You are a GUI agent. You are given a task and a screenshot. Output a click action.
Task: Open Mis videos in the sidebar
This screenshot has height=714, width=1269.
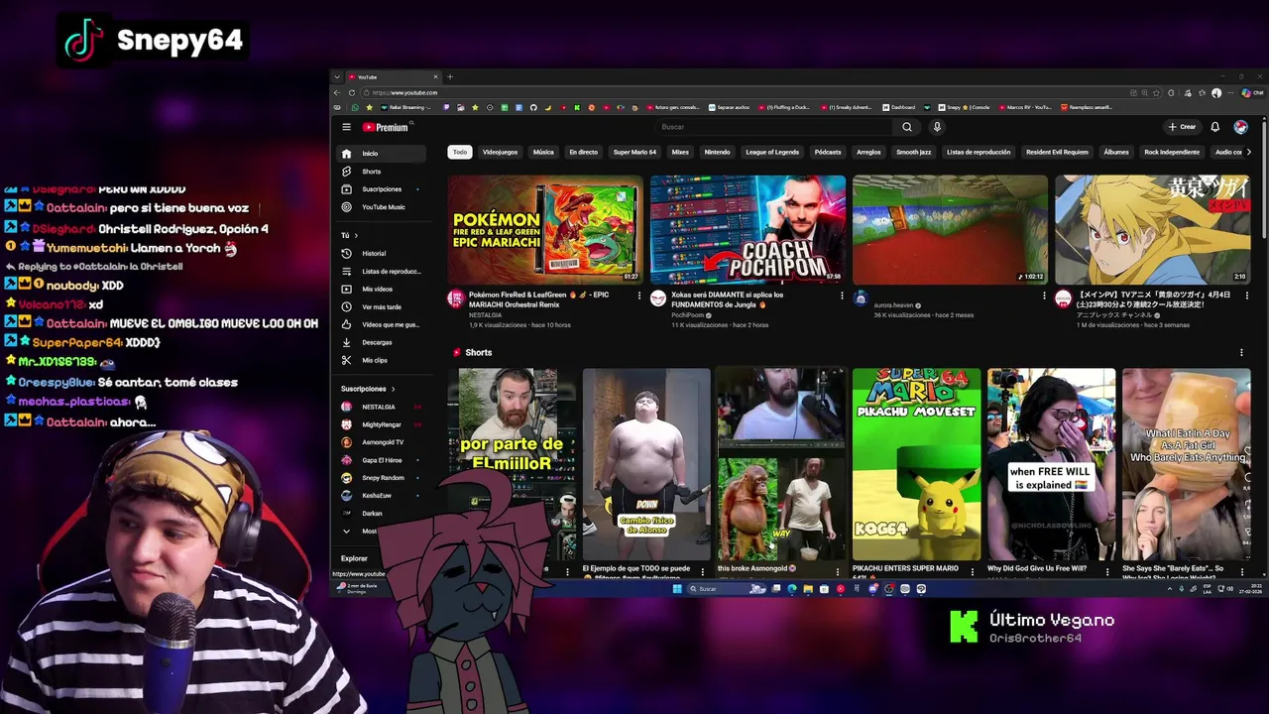382,290
